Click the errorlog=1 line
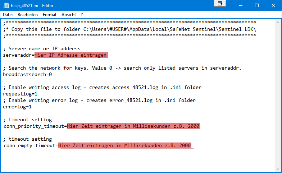The height and width of the screenshot is (173, 282). [17, 107]
